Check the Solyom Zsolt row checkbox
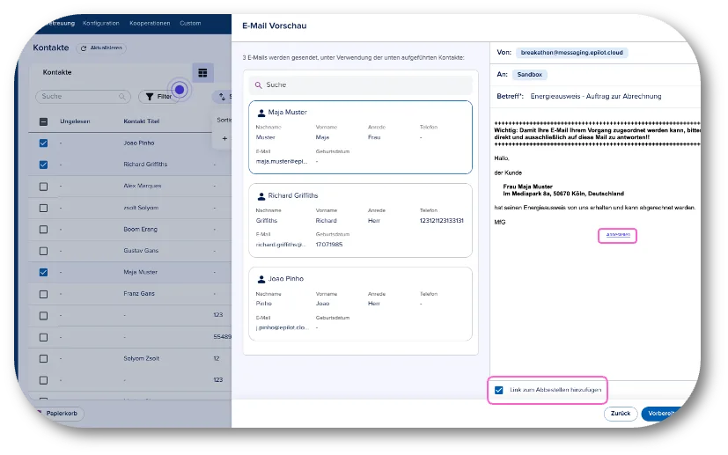Image resolution: width=728 pixels, height=455 pixels. [44, 358]
